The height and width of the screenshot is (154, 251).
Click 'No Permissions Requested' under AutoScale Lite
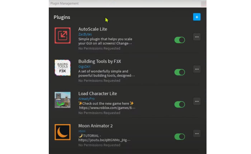99,48
